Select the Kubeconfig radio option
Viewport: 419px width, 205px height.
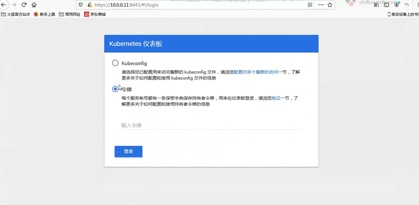pyautogui.click(x=115, y=63)
